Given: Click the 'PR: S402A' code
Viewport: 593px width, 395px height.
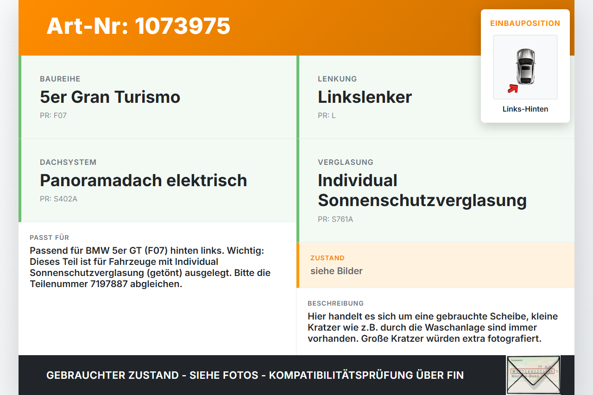Looking at the screenshot, I should point(58,199).
